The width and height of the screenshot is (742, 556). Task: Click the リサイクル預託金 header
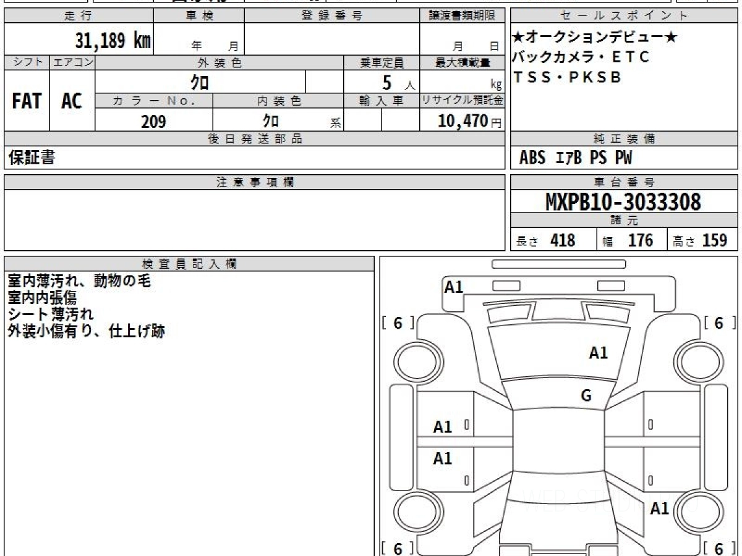pos(463,101)
